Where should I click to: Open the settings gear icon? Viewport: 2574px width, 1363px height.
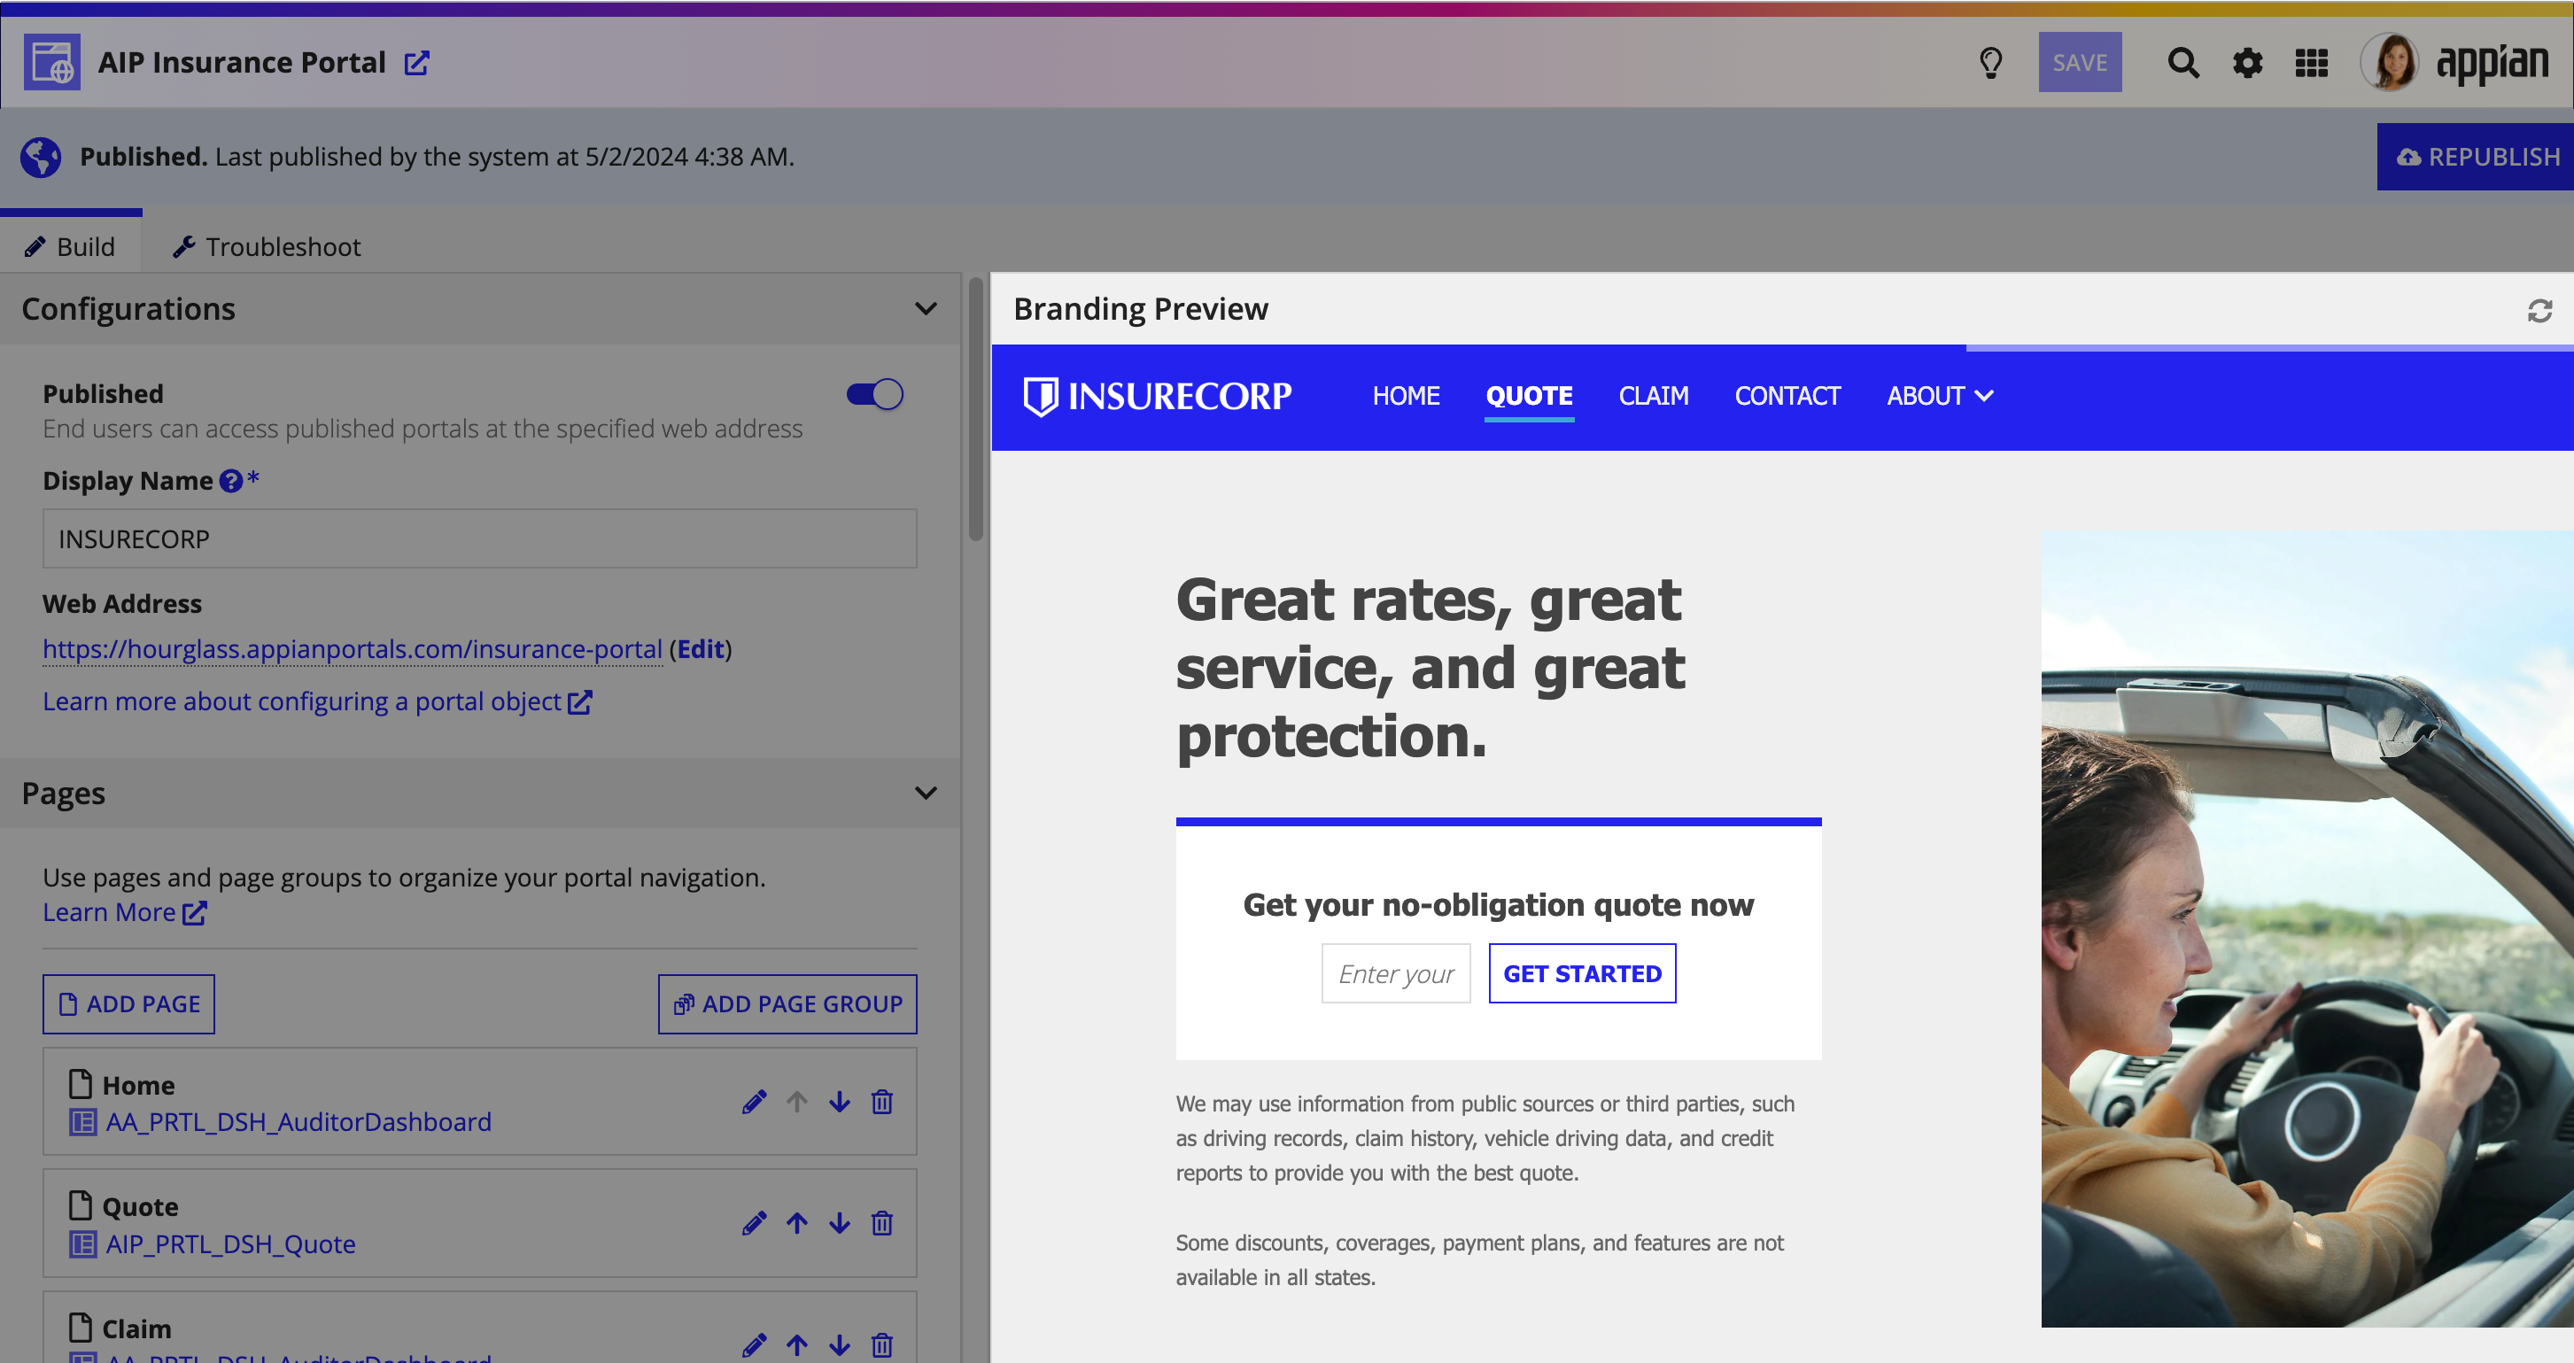click(2247, 63)
